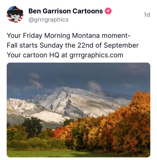
Task: Open the Ben Garrison Cartoons profile avatar
Action: point(15,14)
